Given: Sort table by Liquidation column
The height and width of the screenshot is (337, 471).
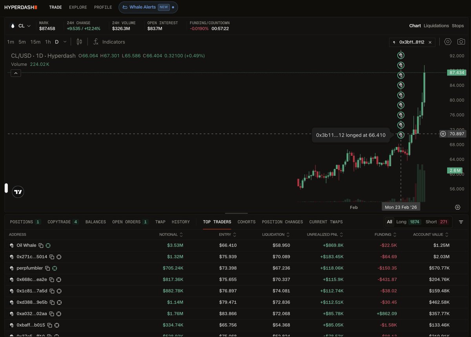Looking at the screenshot, I should (276, 234).
